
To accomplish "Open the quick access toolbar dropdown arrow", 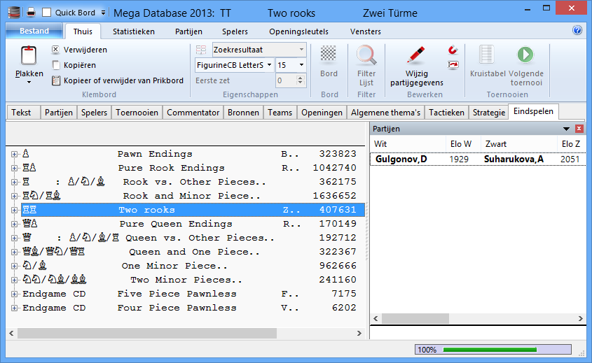I will [103, 13].
